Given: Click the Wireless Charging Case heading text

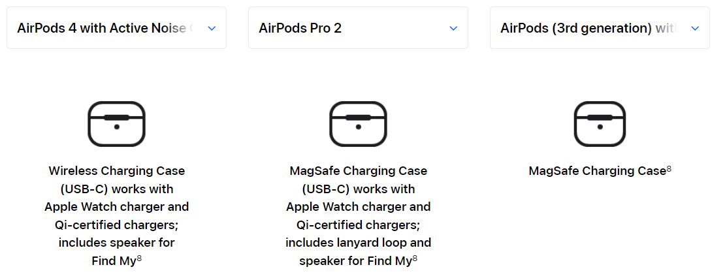Looking at the screenshot, I should [x=116, y=170].
